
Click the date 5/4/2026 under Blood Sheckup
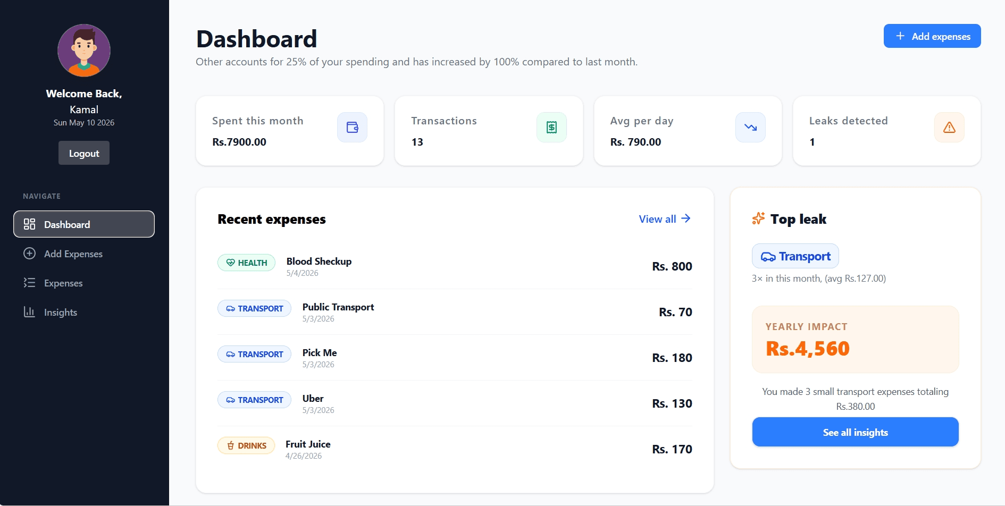tap(303, 273)
